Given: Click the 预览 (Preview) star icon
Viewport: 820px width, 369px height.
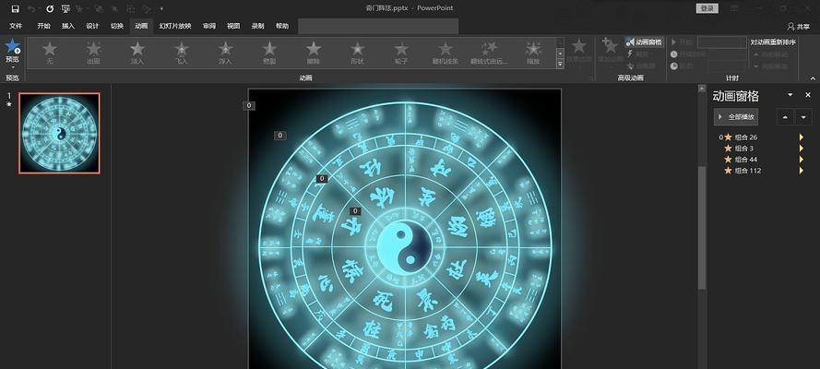Looking at the screenshot, I should click(x=13, y=46).
